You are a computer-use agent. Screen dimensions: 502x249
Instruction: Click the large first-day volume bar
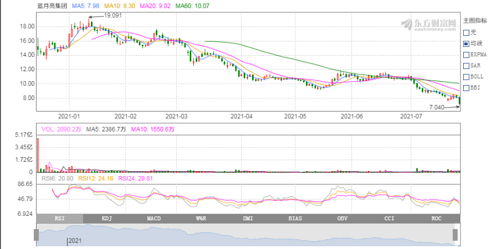tap(38, 155)
